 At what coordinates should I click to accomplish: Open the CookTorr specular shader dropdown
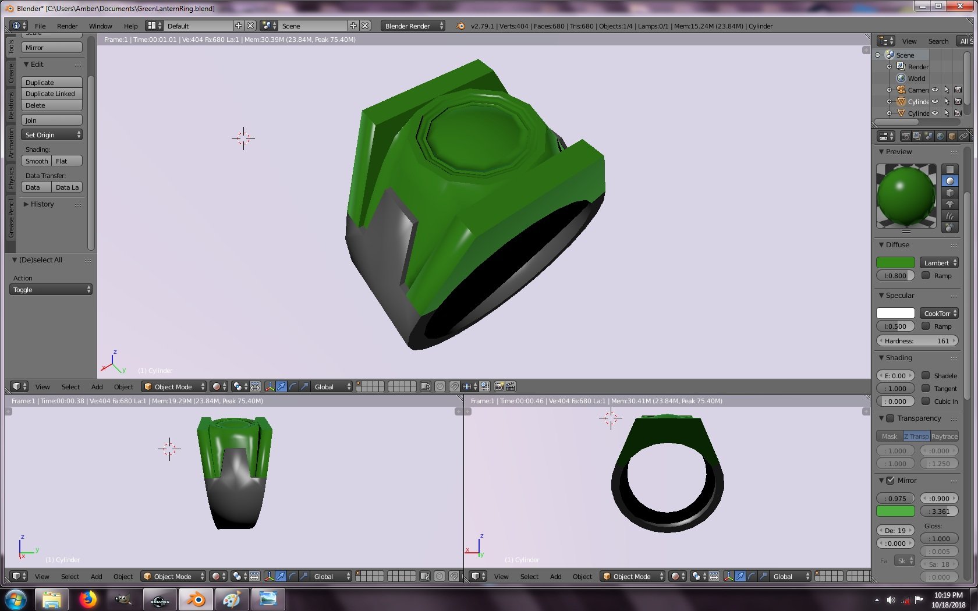(939, 314)
